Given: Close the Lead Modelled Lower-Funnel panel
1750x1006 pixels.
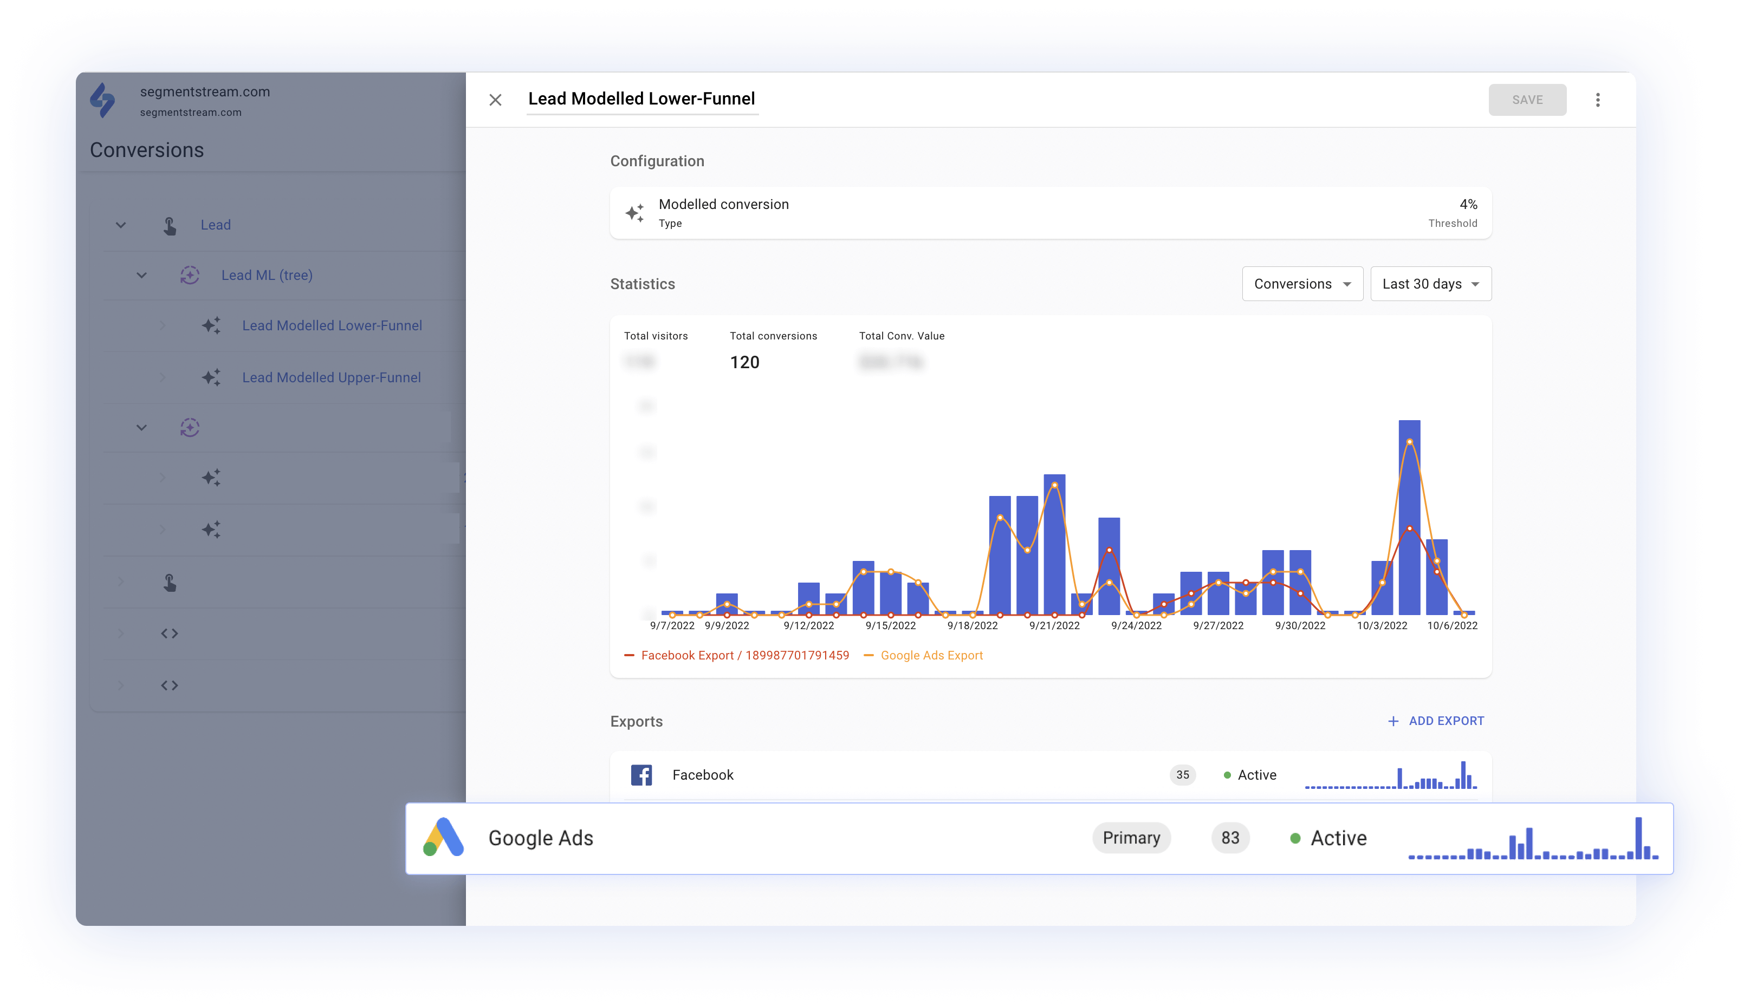Looking at the screenshot, I should click(496, 100).
